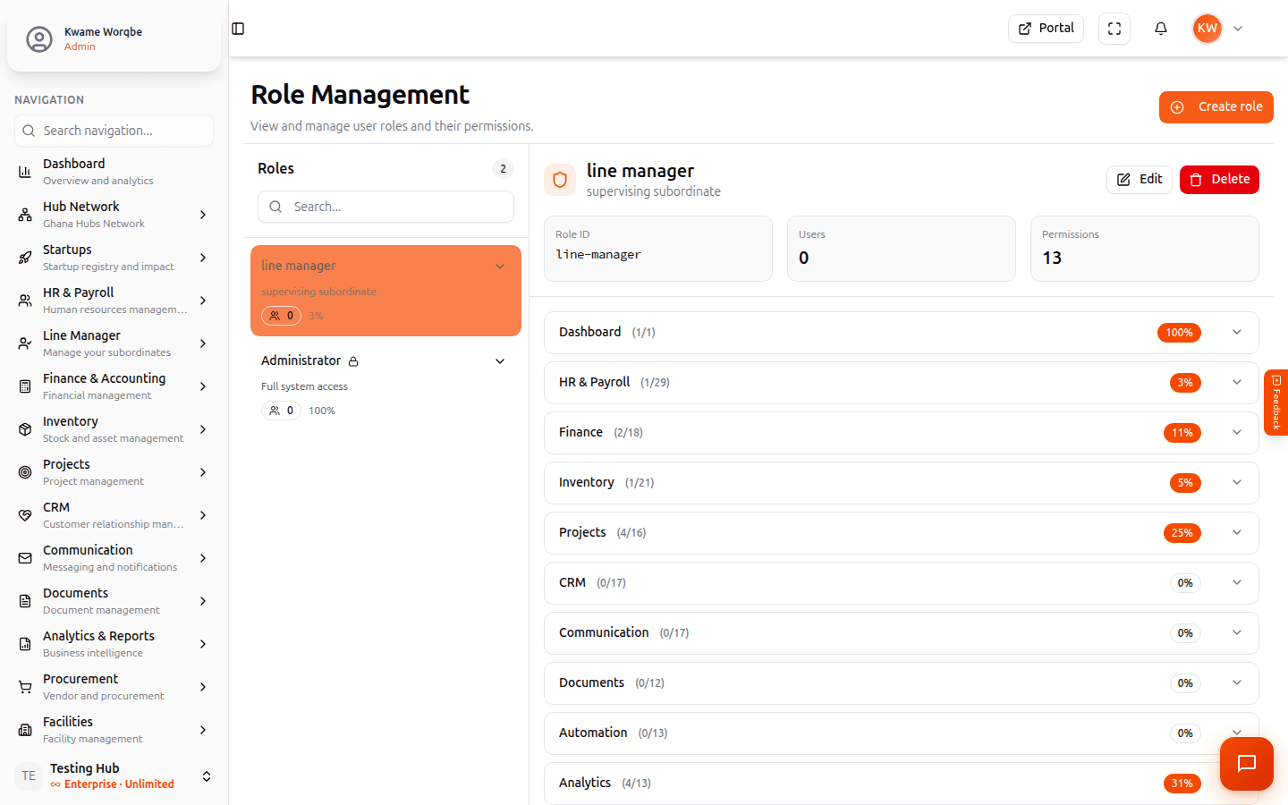Expand the Line Manager navigation section
The image size is (1288, 805).
[x=203, y=343]
